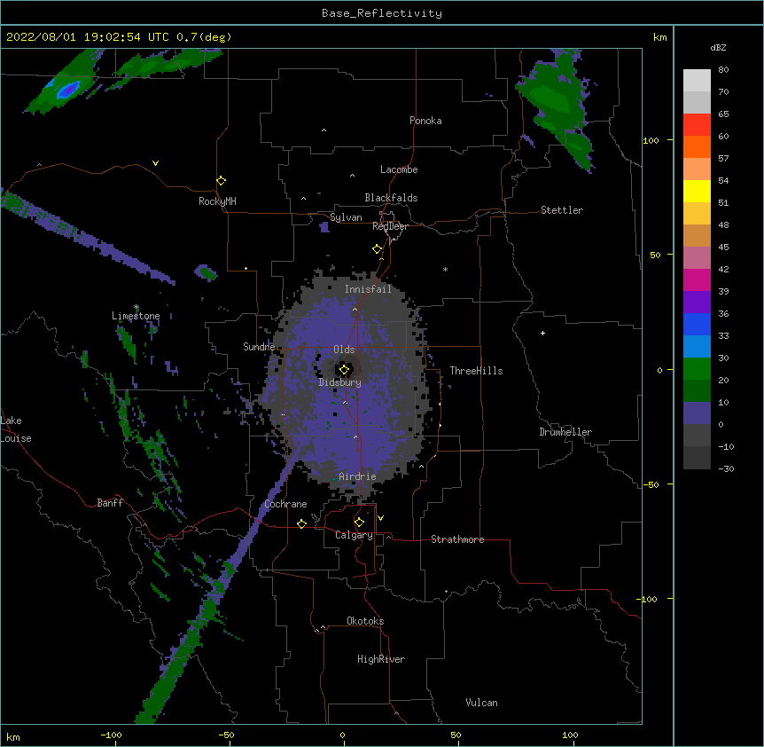Select the radar site diamond between Olds and Didsbury
This screenshot has height=747, width=764.
click(x=344, y=370)
